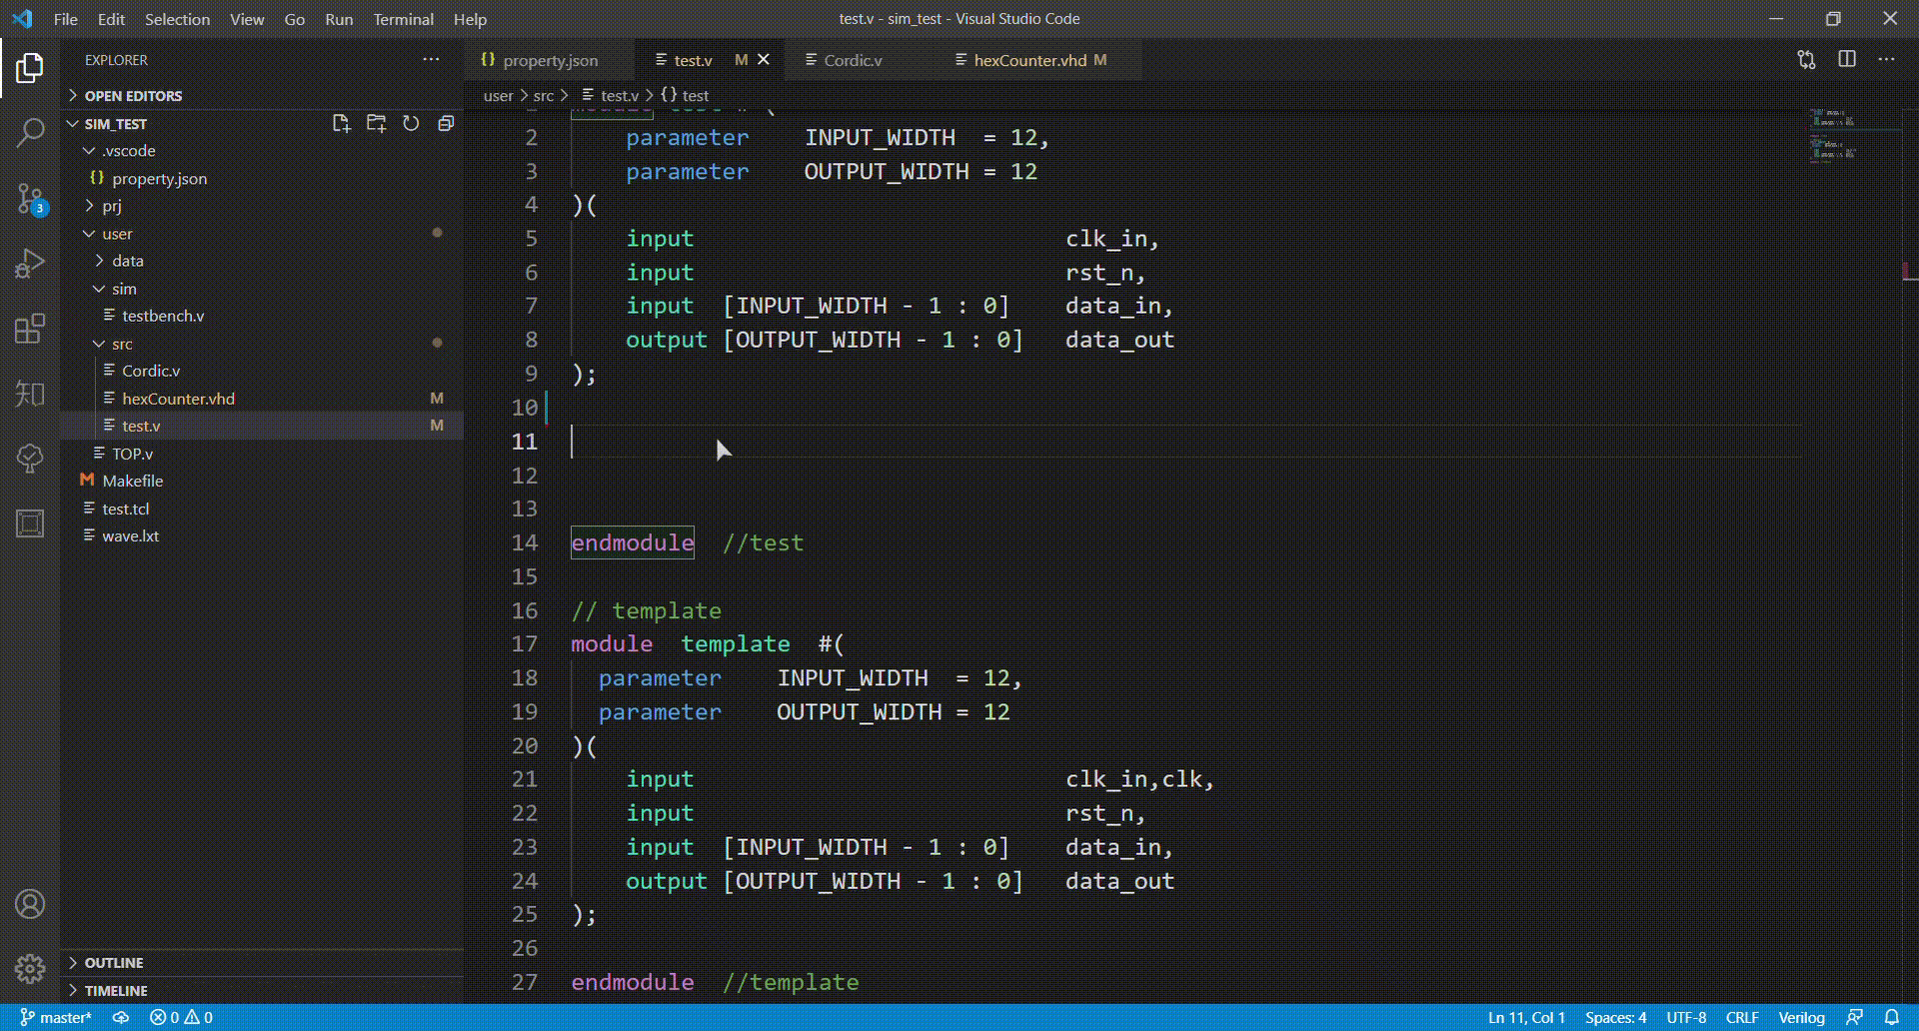Open the Explorer view in activity bar
Screen dimensions: 1919x1031
pyautogui.click(x=30, y=68)
